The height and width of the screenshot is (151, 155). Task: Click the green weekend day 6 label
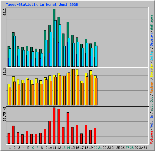[x=33, y=148]
